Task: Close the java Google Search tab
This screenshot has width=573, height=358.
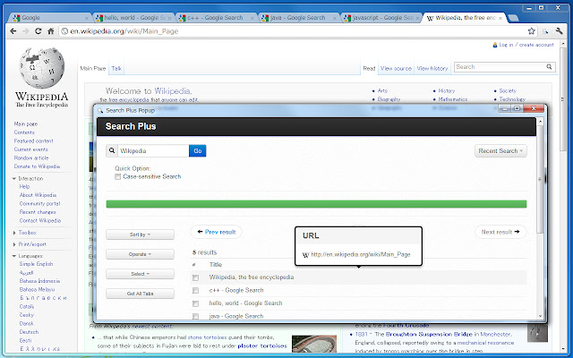Action: pos(335,18)
